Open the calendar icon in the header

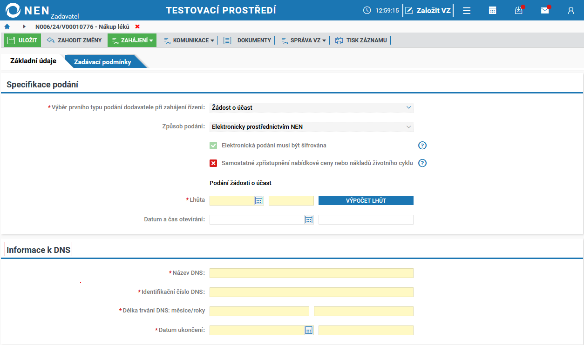pyautogui.click(x=492, y=10)
